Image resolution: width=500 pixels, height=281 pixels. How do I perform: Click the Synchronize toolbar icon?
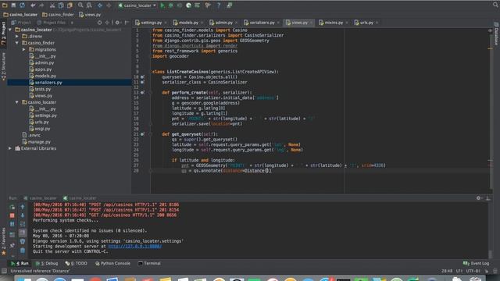click(22, 5)
